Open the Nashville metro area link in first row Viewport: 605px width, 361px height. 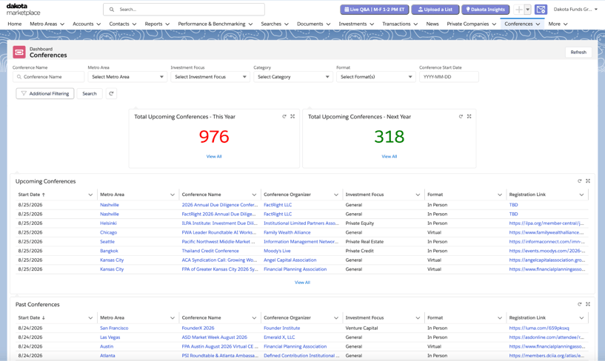(x=109, y=205)
